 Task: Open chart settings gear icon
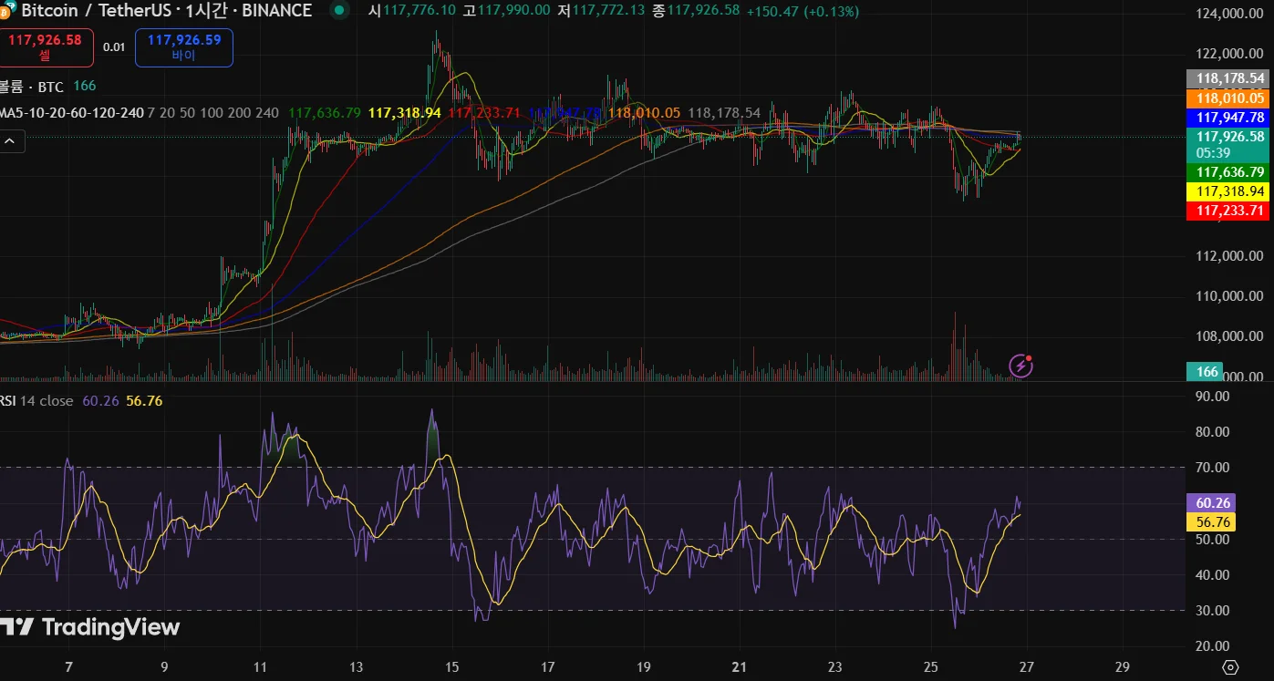(1229, 666)
